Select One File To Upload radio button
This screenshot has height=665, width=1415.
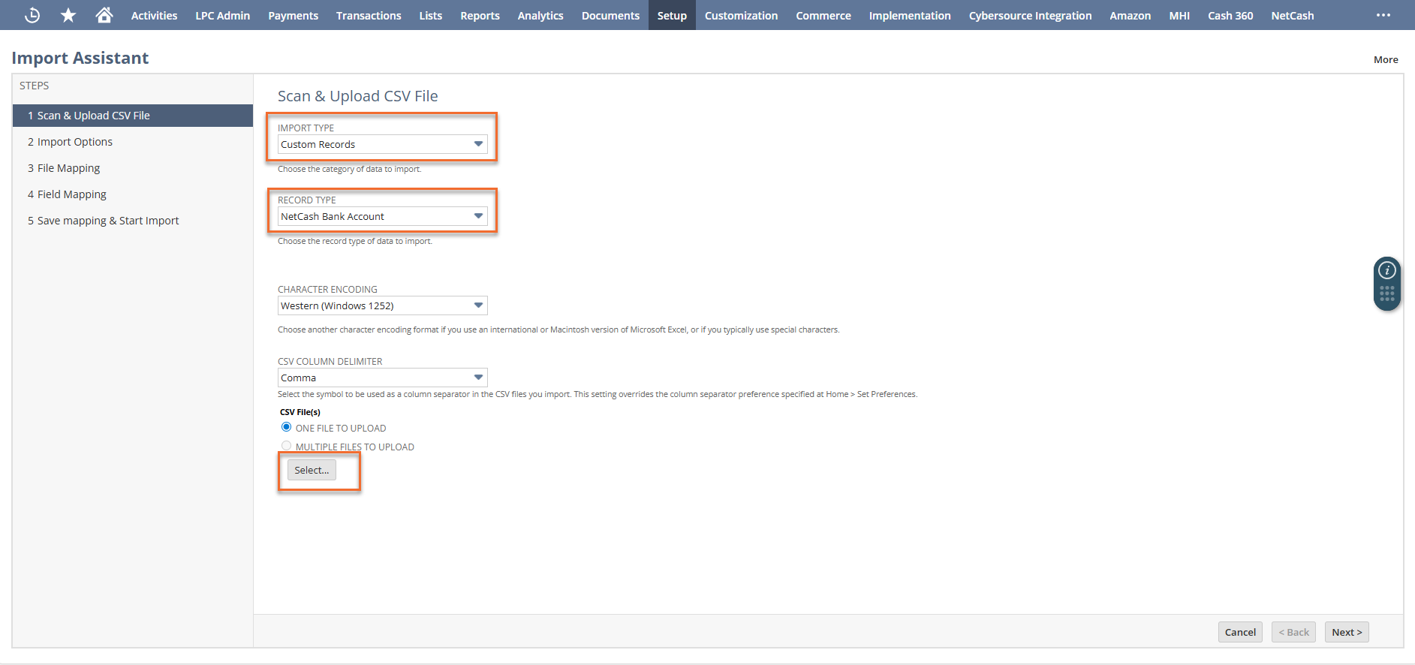point(286,427)
